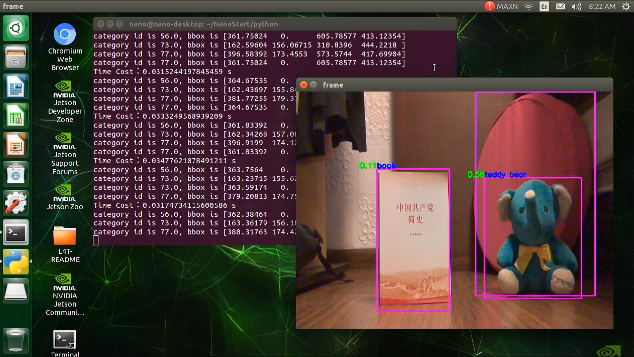
Task: Launch Terminal from dock
Action: click(x=16, y=233)
